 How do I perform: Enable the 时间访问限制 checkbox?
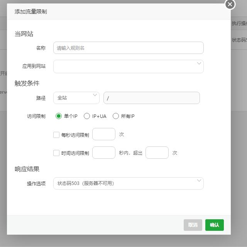pos(56,153)
